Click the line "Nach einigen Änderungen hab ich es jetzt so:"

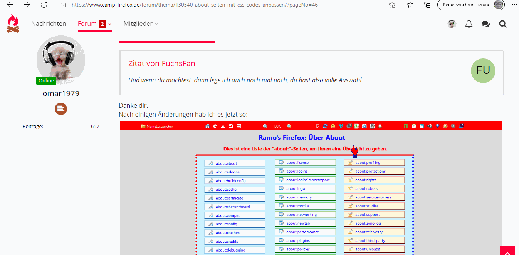pos(183,114)
